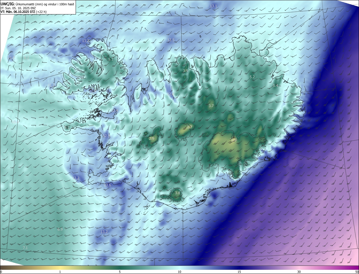Click the 0 tick label on the color scale

point(1,272)
